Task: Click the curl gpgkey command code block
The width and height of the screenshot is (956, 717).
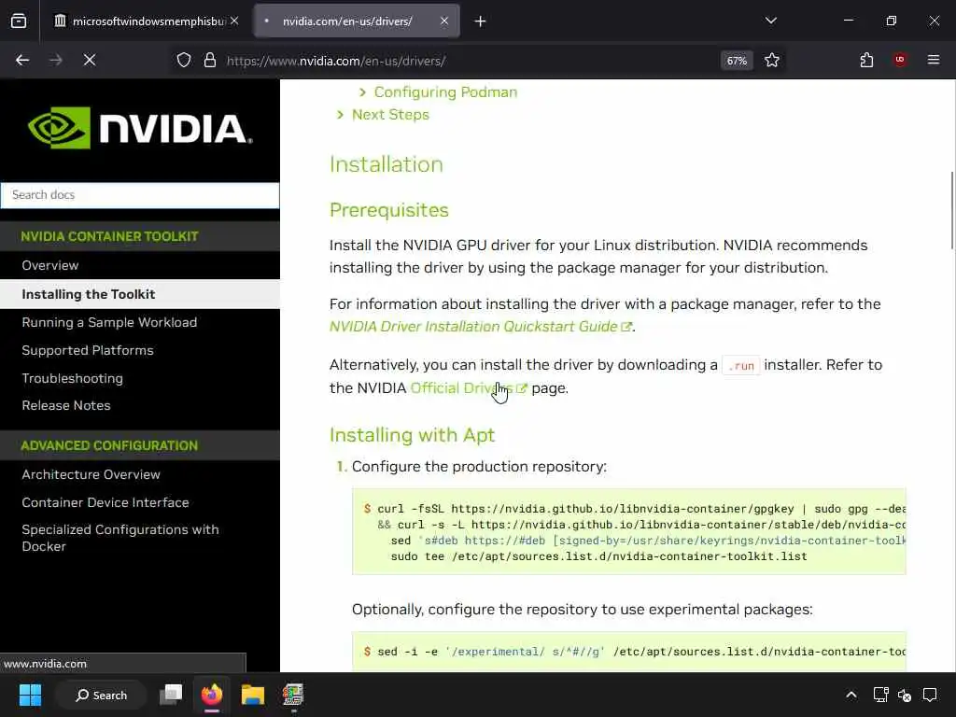Action: click(x=629, y=531)
